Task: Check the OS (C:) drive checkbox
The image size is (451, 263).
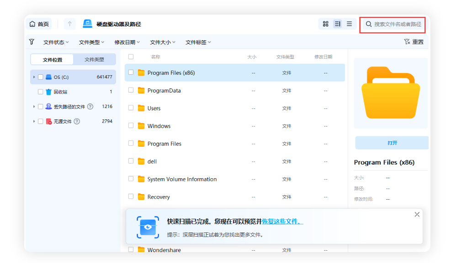Action: (40, 77)
